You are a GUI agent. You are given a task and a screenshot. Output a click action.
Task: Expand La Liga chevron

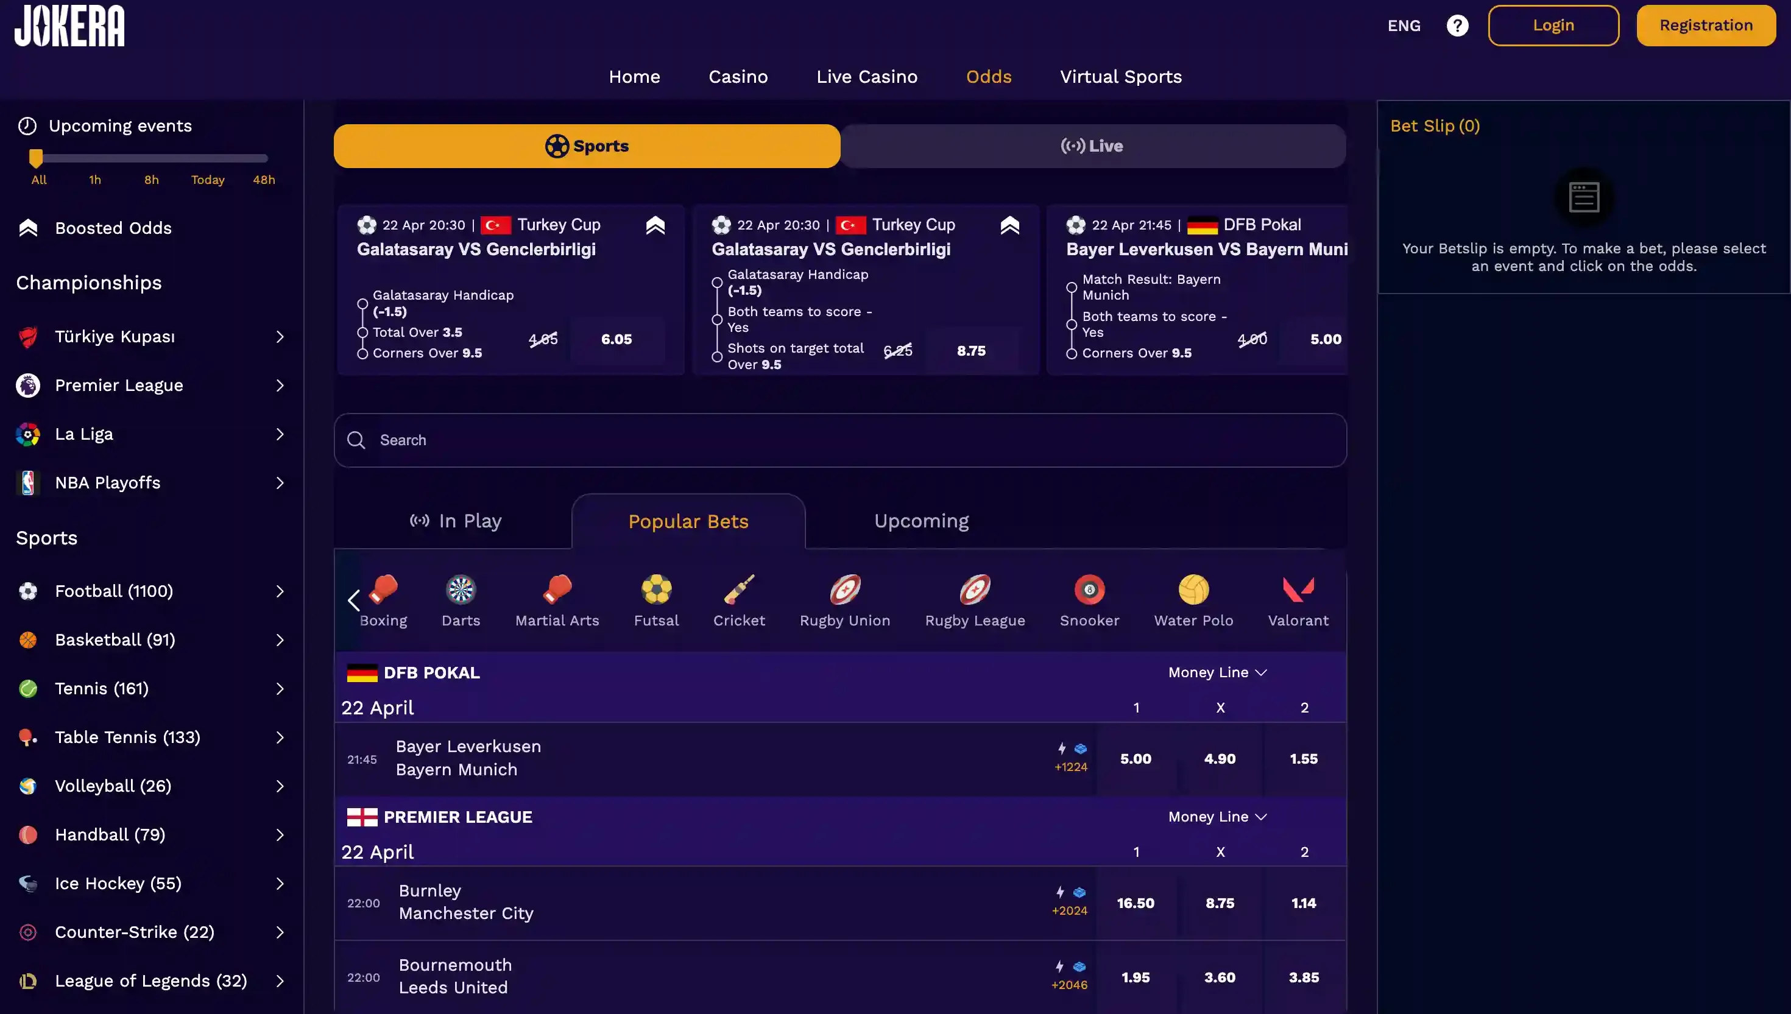[280, 434]
